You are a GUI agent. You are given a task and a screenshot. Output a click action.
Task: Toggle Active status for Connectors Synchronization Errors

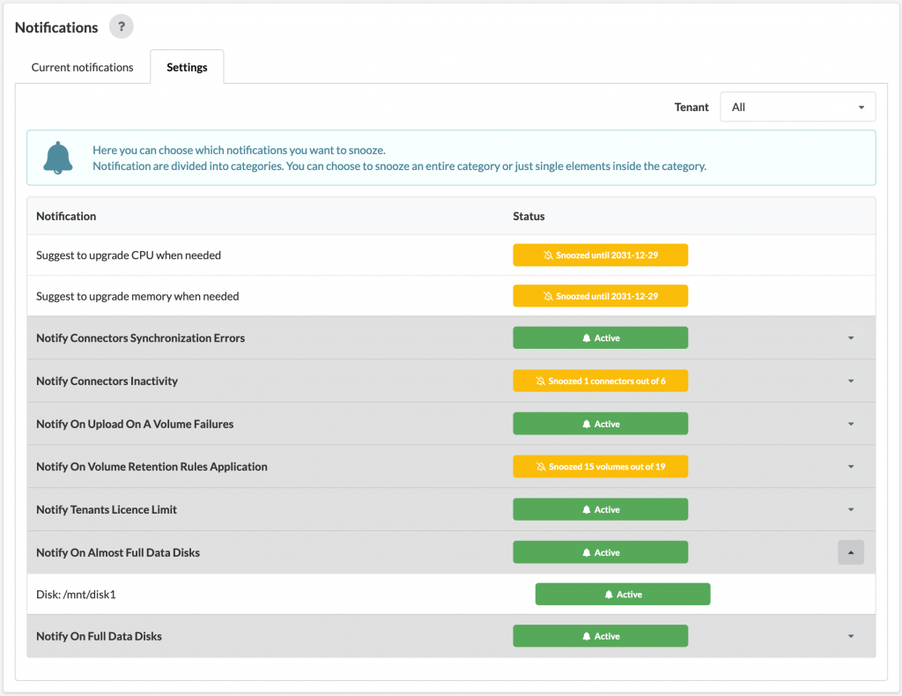(600, 337)
